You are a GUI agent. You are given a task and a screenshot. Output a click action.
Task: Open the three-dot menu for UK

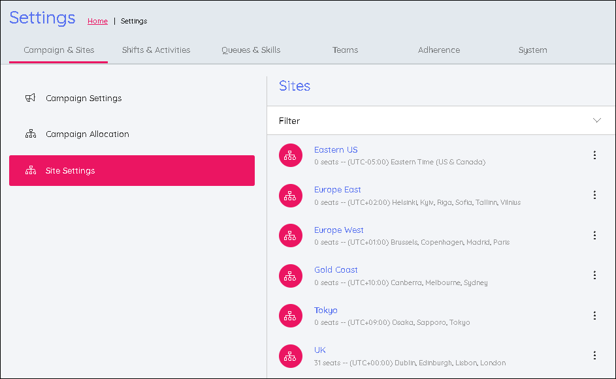(594, 356)
